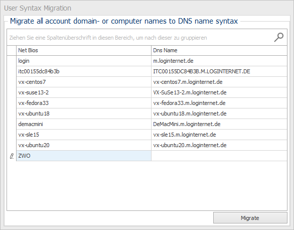Select the m.loginternet.de Dns Name cell

point(219,61)
